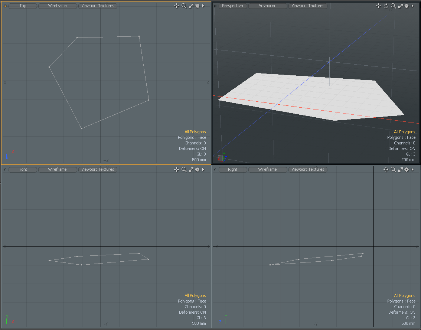Screen dimensions: 421x330
Task: Click Viewport Textures in the Right viewport
Action: click(x=308, y=170)
